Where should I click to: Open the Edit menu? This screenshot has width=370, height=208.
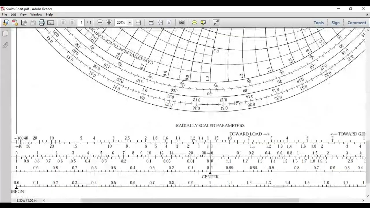[13, 14]
